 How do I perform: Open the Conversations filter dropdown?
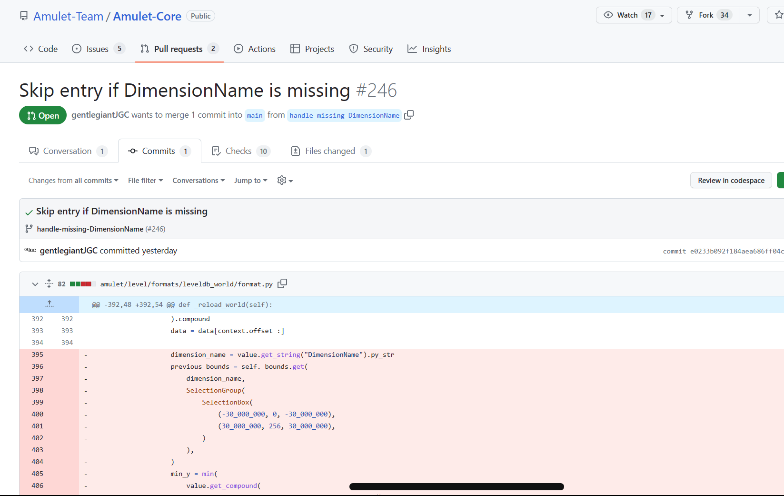198,180
